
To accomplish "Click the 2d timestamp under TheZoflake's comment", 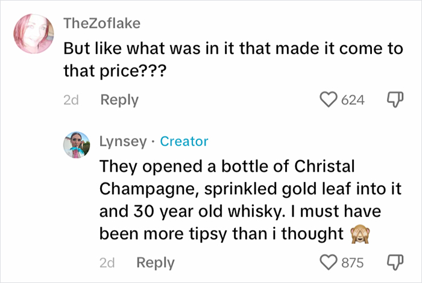I will click(71, 100).
